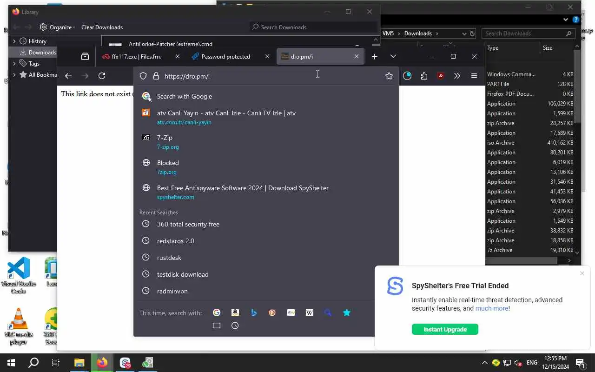This screenshot has height=372, width=595.
Task: Open the Extensions puzzle-piece menu
Action: [424, 76]
